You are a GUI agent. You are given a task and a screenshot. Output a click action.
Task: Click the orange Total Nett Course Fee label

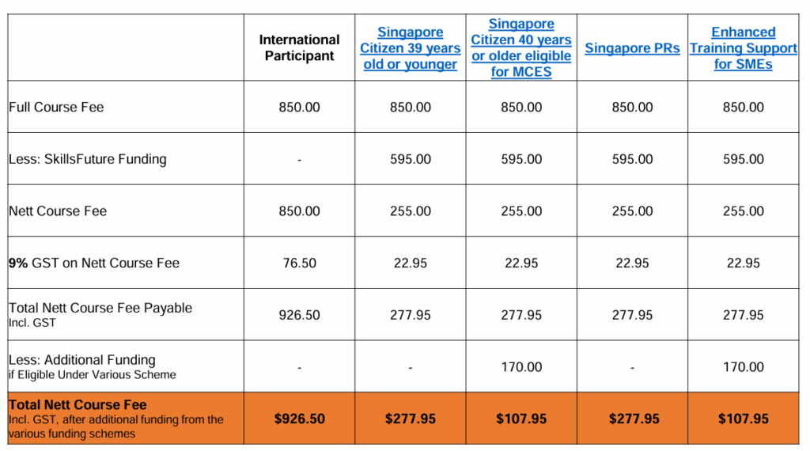coord(78,405)
